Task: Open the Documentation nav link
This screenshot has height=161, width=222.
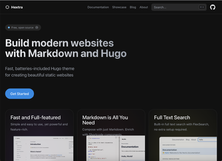Action: tap(98, 7)
